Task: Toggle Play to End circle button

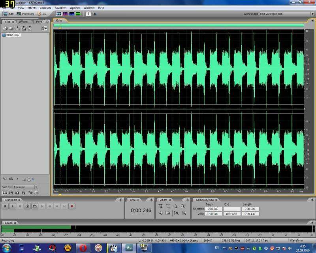Action: (27, 206)
